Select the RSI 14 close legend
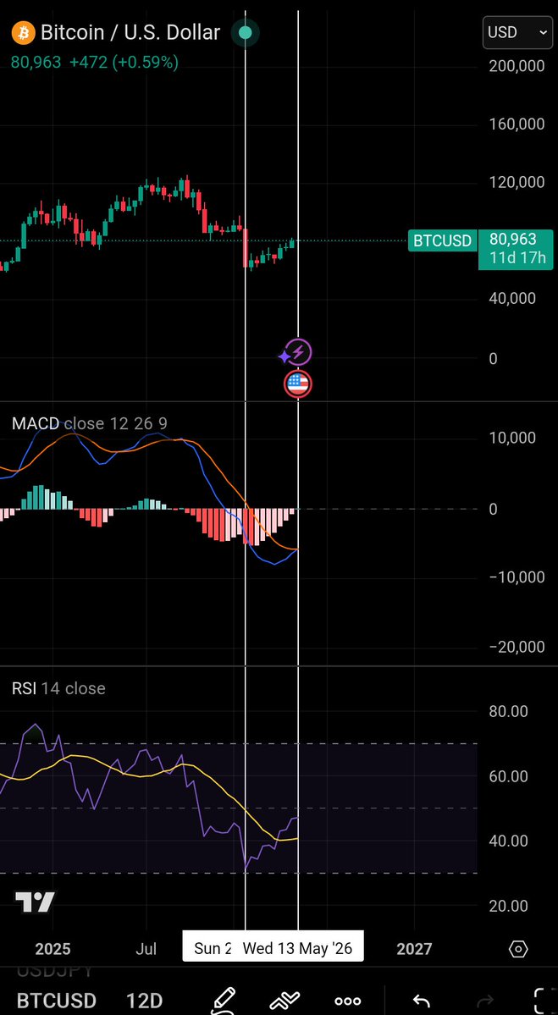Image resolution: width=558 pixels, height=1015 pixels. pos(58,688)
